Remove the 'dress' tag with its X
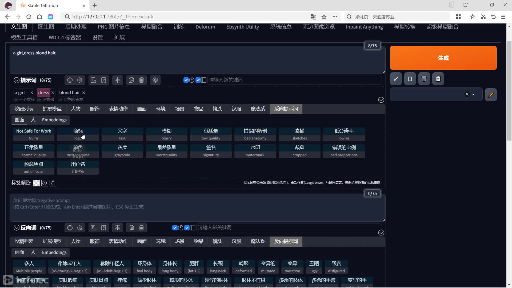The image size is (512, 288). click(53, 93)
